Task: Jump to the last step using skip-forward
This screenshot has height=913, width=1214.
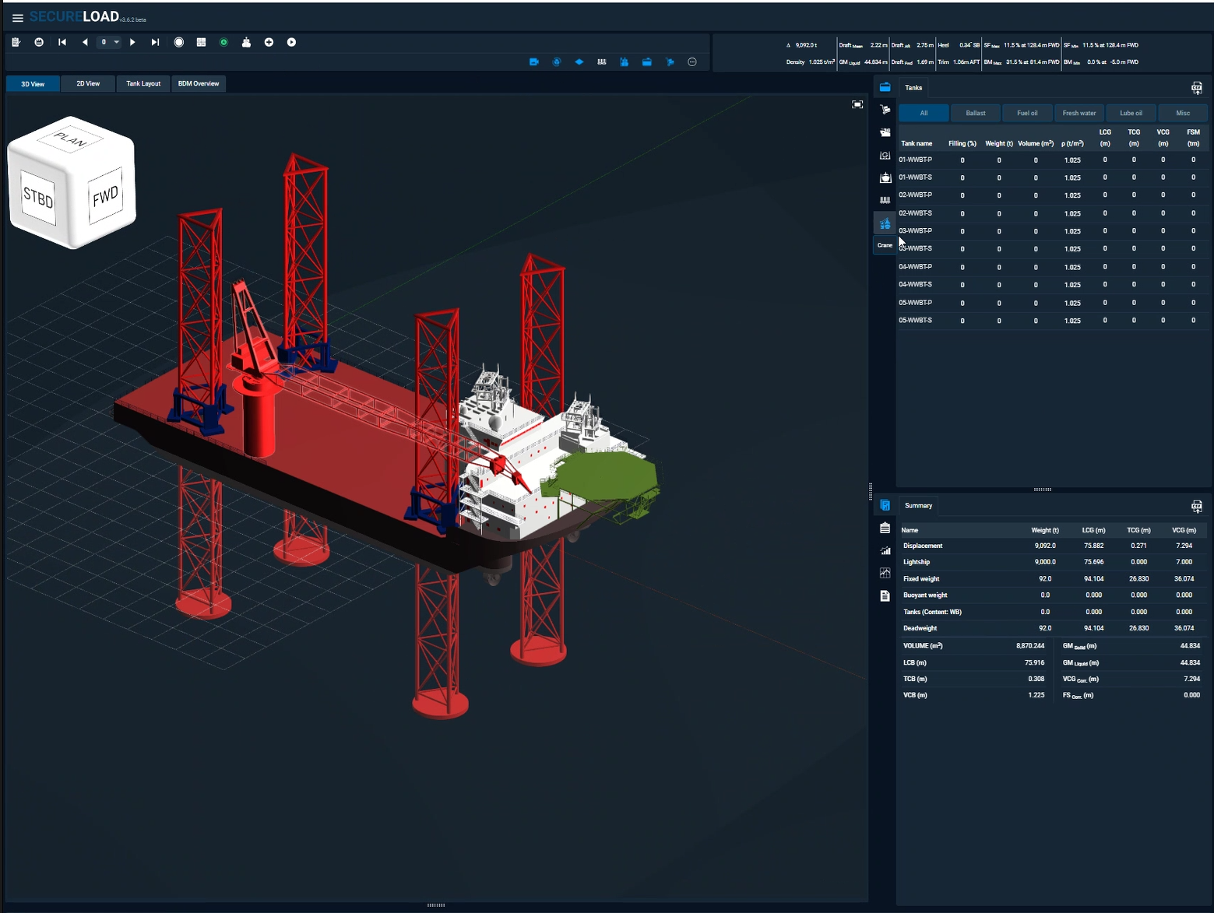Action: (155, 43)
